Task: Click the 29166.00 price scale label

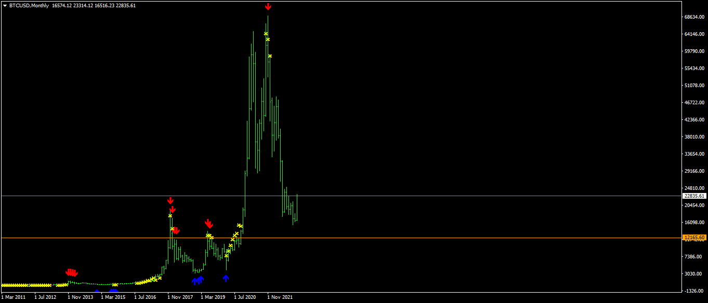Action: pyautogui.click(x=694, y=171)
